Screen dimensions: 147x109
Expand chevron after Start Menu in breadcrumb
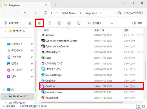click(x=80, y=13)
